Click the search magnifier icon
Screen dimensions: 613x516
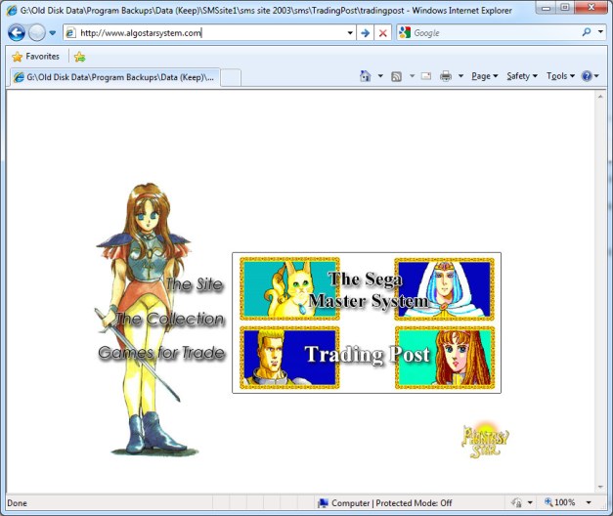click(x=587, y=32)
